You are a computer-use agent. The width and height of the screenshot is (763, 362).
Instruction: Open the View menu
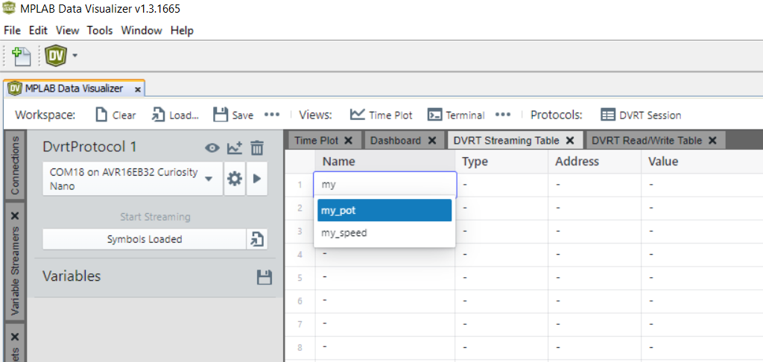coord(67,31)
